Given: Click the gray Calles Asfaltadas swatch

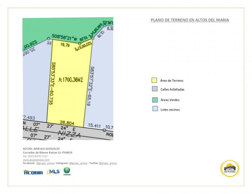Looking at the screenshot, I should pyautogui.click(x=154, y=89).
